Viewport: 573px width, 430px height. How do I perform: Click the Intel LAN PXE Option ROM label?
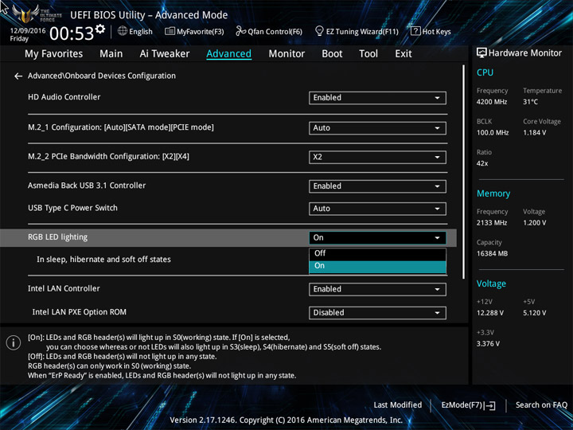tap(79, 312)
